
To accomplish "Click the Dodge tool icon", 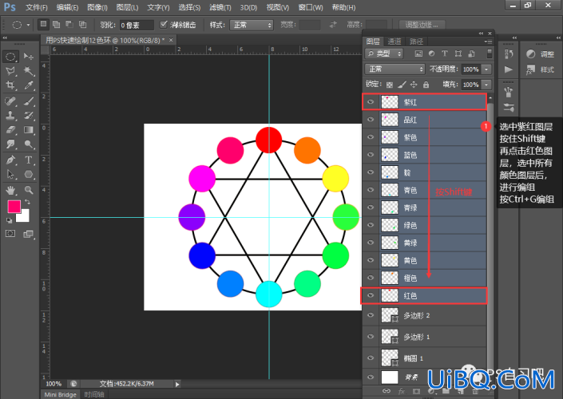I will click(x=29, y=144).
